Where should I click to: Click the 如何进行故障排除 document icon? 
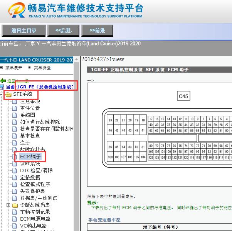pos(15,122)
